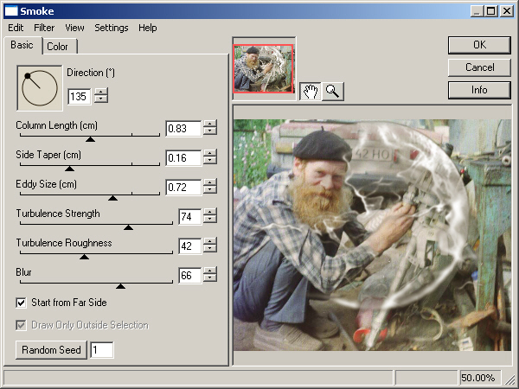Click the preview navigator thumbnail

(264, 67)
